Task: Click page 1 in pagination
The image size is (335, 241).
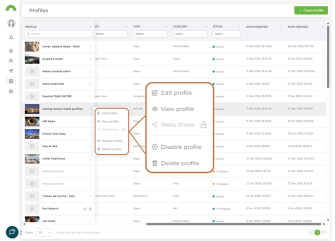Action: 317,232
